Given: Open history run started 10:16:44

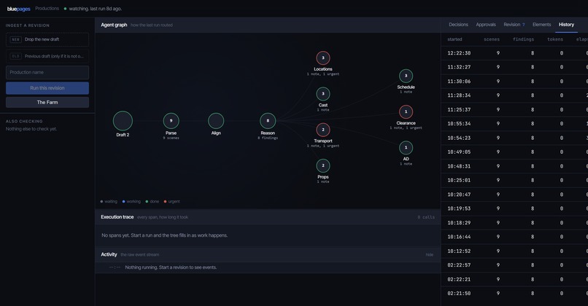Looking at the screenshot, I should (514, 237).
